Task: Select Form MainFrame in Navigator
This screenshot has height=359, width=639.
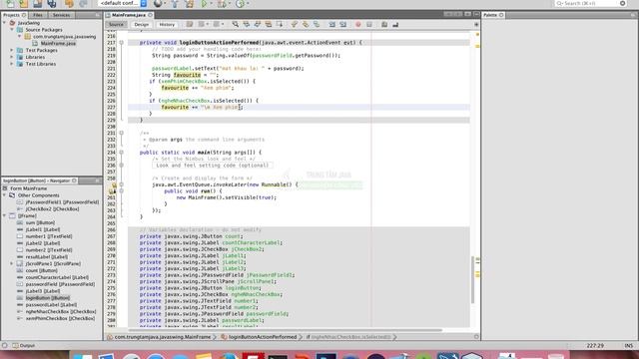Action: 25,188
